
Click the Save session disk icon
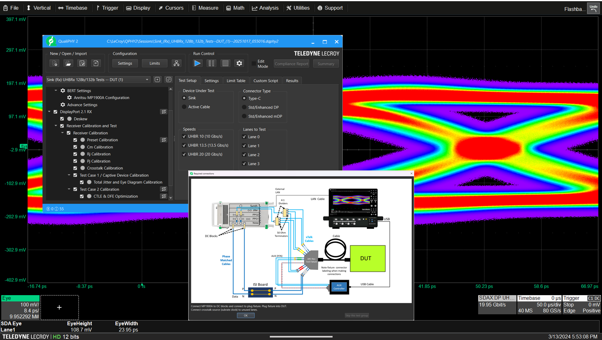tap(82, 64)
